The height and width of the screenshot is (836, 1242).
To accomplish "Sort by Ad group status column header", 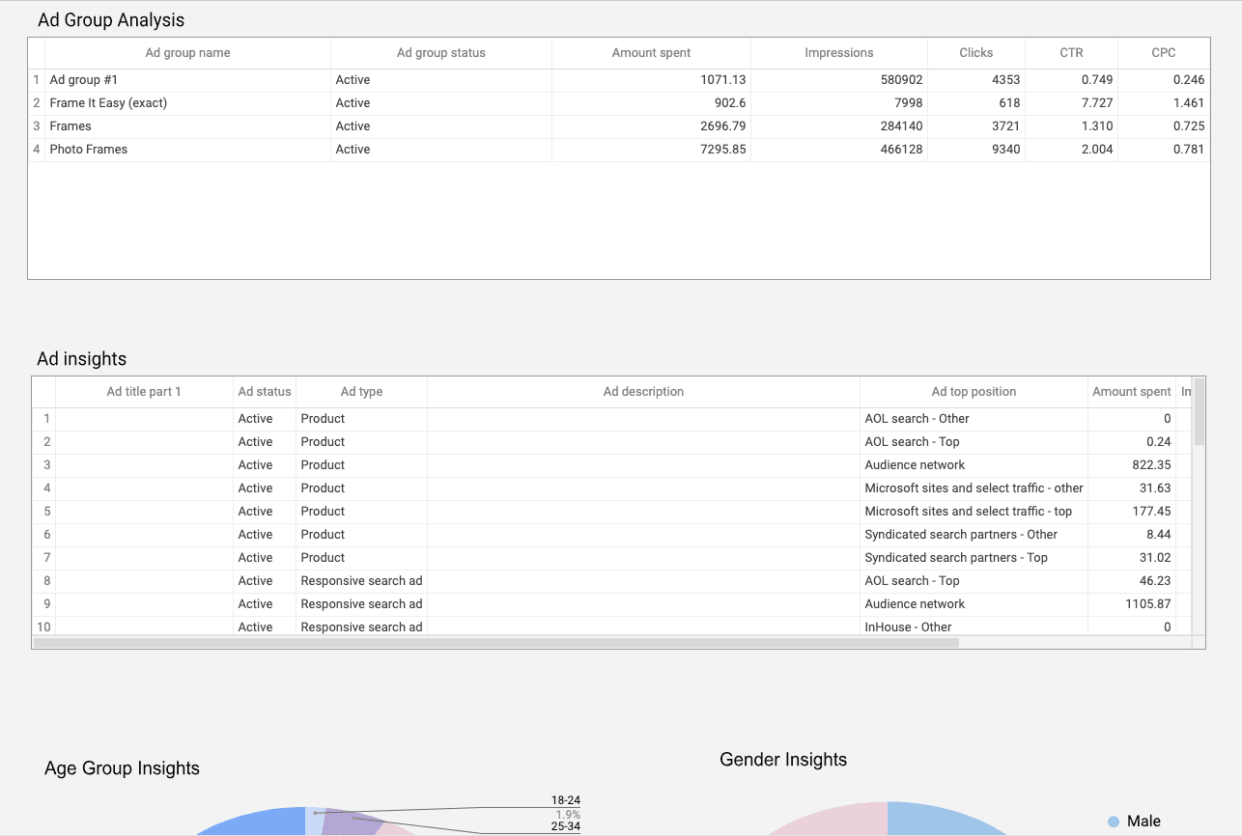I will click(x=441, y=53).
